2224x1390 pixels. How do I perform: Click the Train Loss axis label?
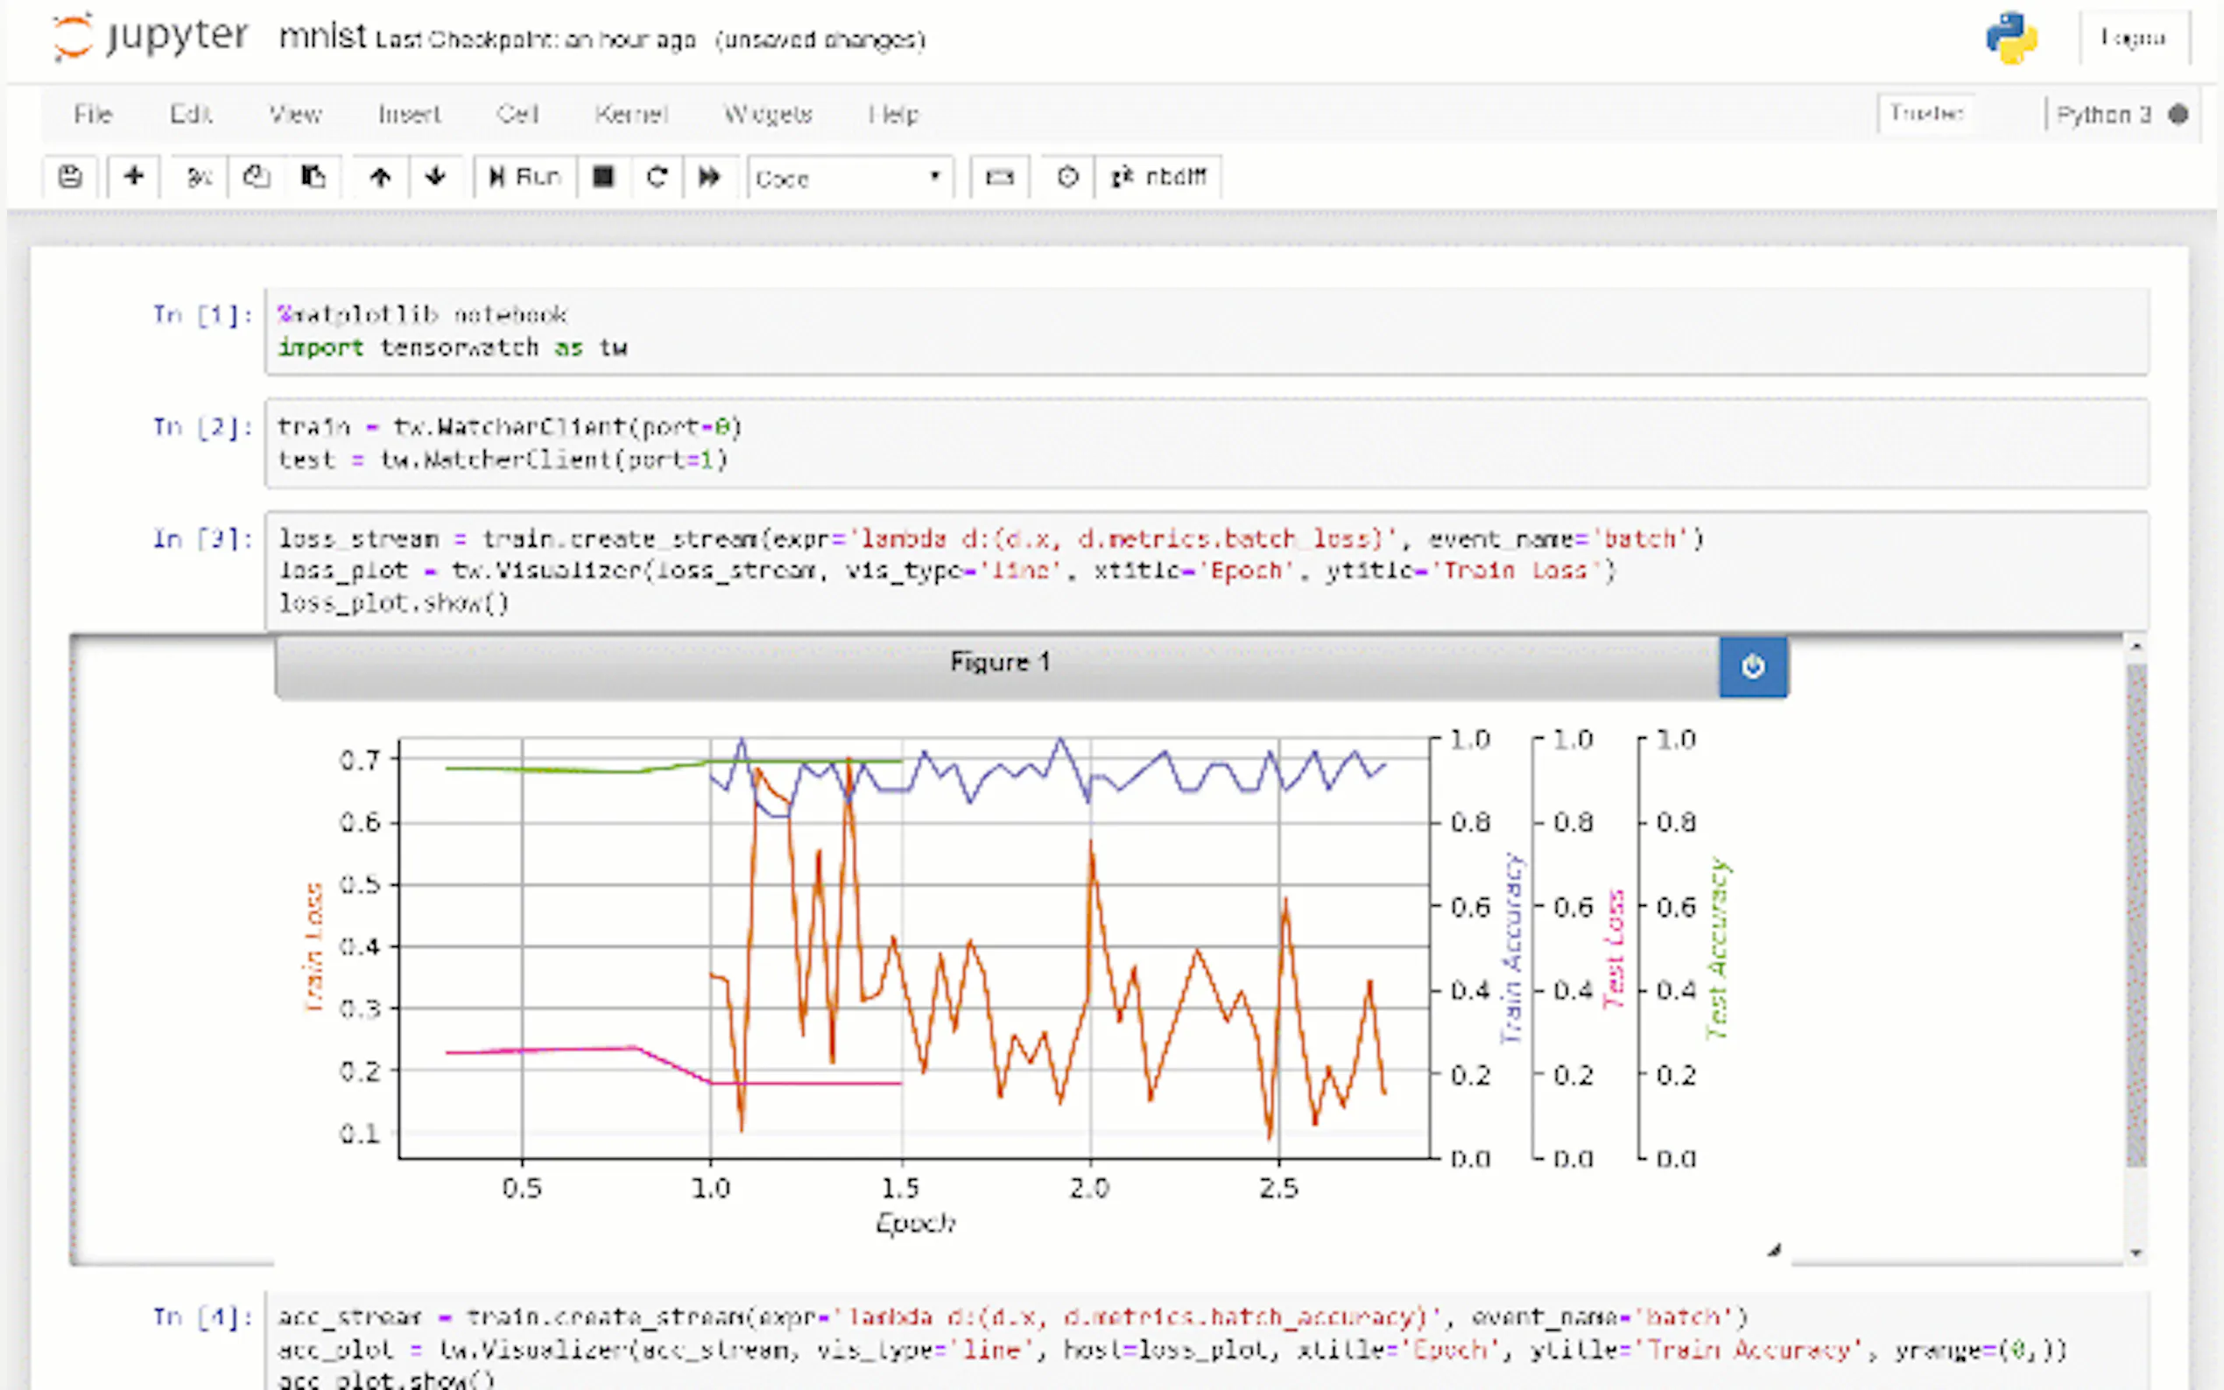(313, 948)
